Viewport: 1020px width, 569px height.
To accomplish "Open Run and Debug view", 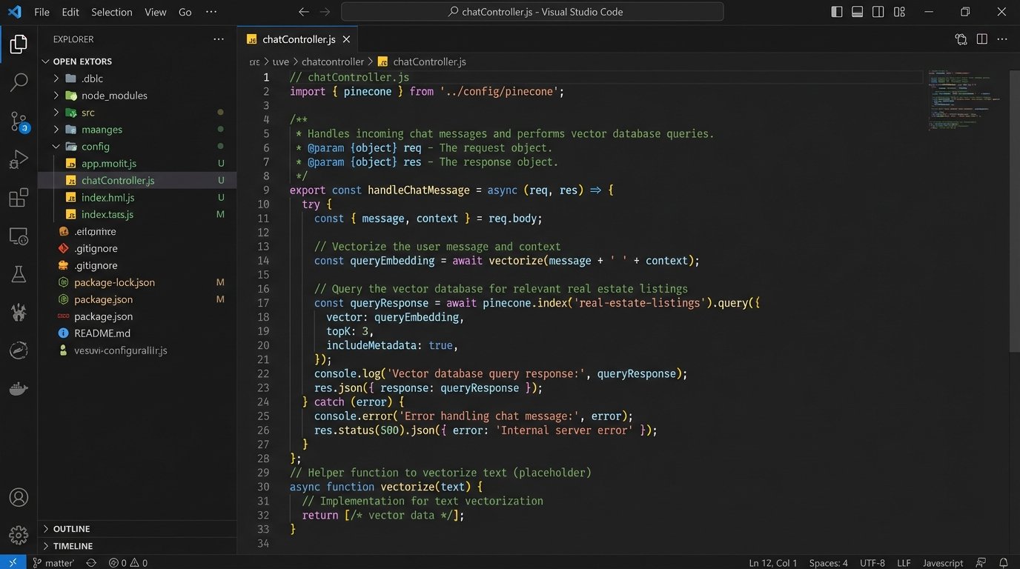I will click(19, 159).
